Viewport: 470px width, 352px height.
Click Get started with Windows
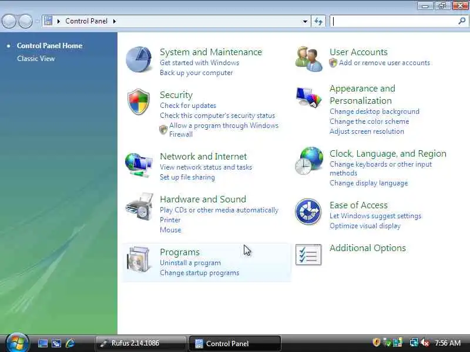(x=200, y=63)
